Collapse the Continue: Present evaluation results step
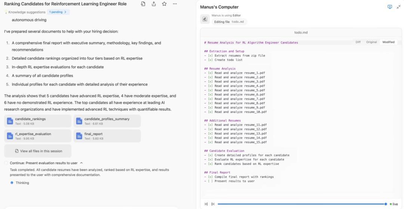This screenshot has width=404, height=209. [x=82, y=163]
